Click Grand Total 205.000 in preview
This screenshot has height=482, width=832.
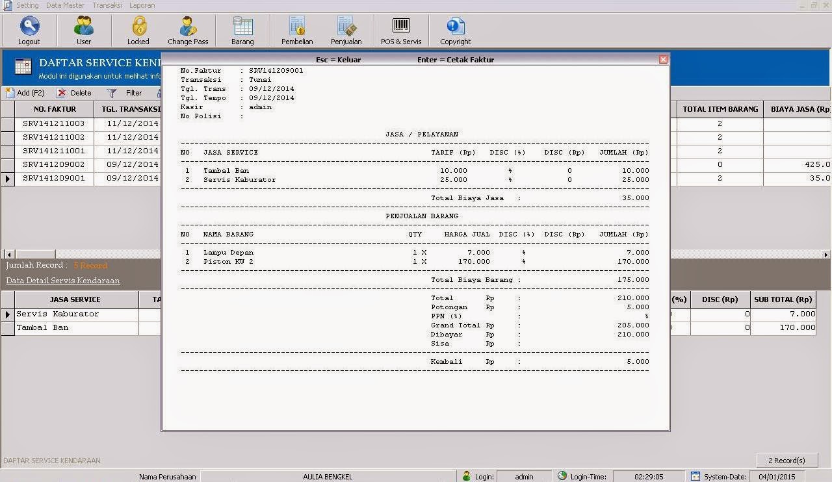click(x=539, y=325)
